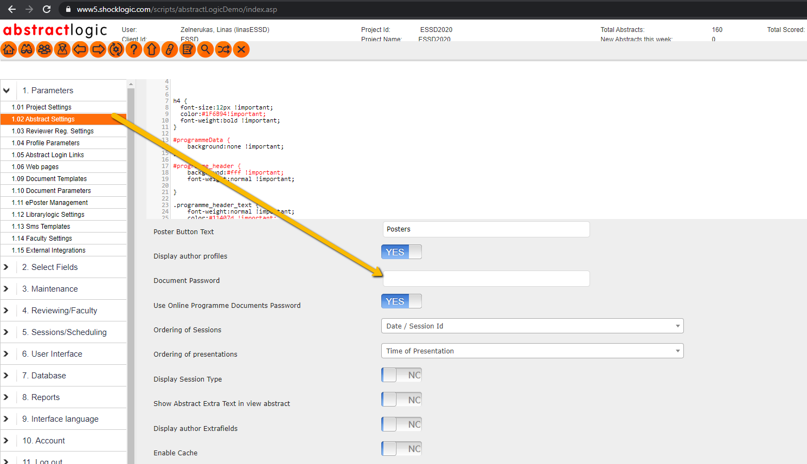Open the group of people icon
Viewport: 807px width, 464px height.
[44, 50]
